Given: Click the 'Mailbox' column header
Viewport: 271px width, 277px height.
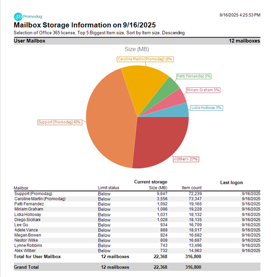Looking at the screenshot, I should (21, 188).
